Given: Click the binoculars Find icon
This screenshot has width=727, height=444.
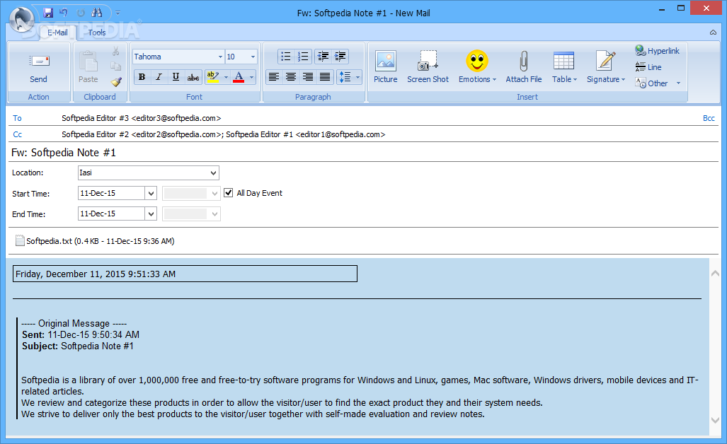Looking at the screenshot, I should pyautogui.click(x=97, y=13).
